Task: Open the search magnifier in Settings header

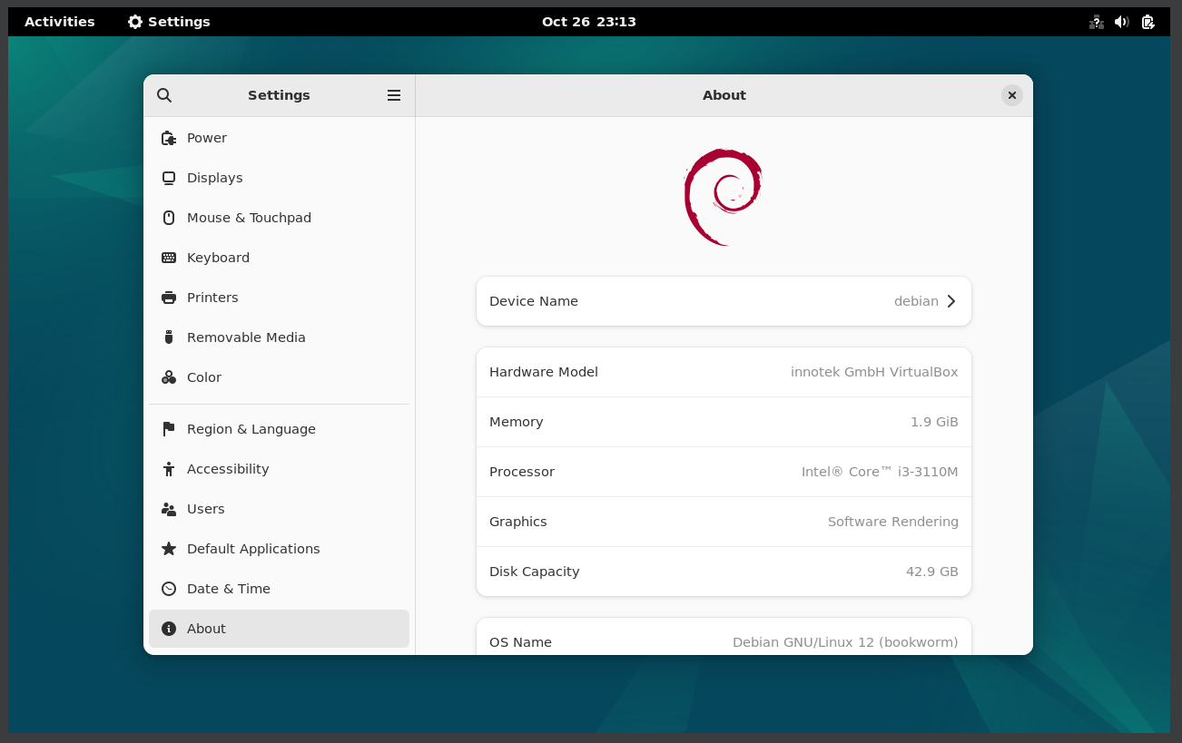Action: [164, 95]
